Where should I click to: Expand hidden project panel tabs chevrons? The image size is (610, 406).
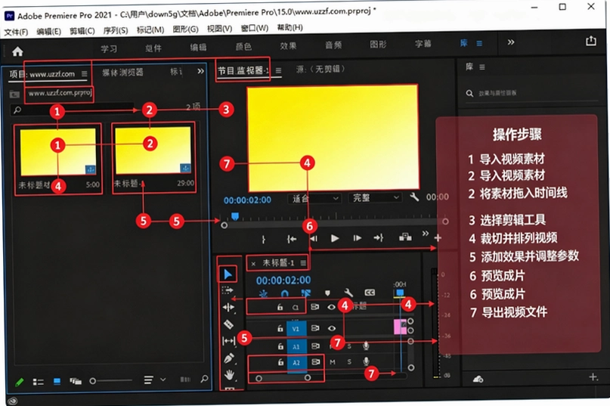tap(200, 71)
